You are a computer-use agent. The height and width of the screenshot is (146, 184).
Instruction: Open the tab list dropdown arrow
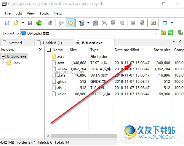pyautogui.click(x=174, y=41)
